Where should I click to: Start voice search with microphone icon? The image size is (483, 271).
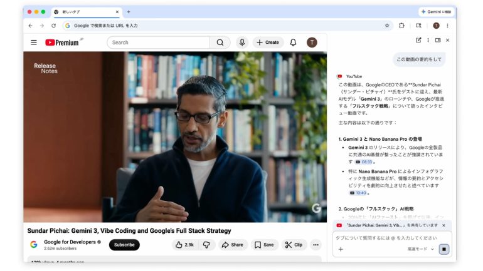click(x=242, y=43)
